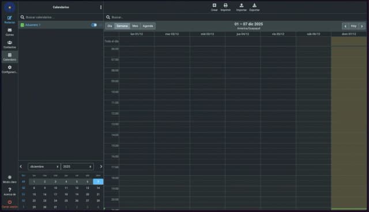The height and width of the screenshot is (212, 369).
Task: Select day 18 in mini calendar
Action: click(66, 194)
